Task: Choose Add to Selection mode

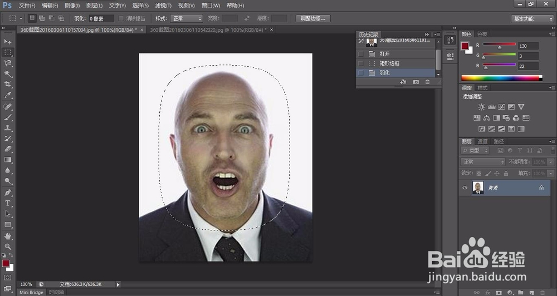Action: coord(42,18)
